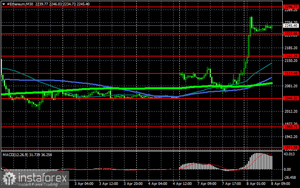Screen dimensions: 300x188
Task: Click the 1942.20 price axis value
Action: (x=291, y=137)
